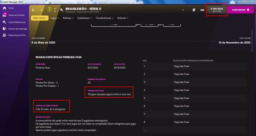Click the Primeira Fase structure value
Image resolution: width=256 pixels, height=136 pixels.
43,68
